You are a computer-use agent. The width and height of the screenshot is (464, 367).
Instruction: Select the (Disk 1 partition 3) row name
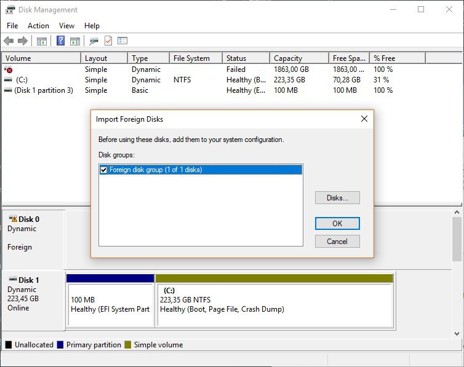[44, 90]
